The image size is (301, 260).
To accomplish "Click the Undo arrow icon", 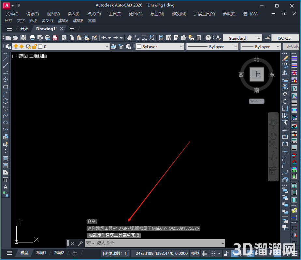I will coord(104,38).
